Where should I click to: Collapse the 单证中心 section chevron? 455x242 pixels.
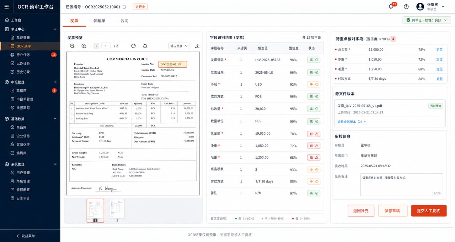pos(55,29)
